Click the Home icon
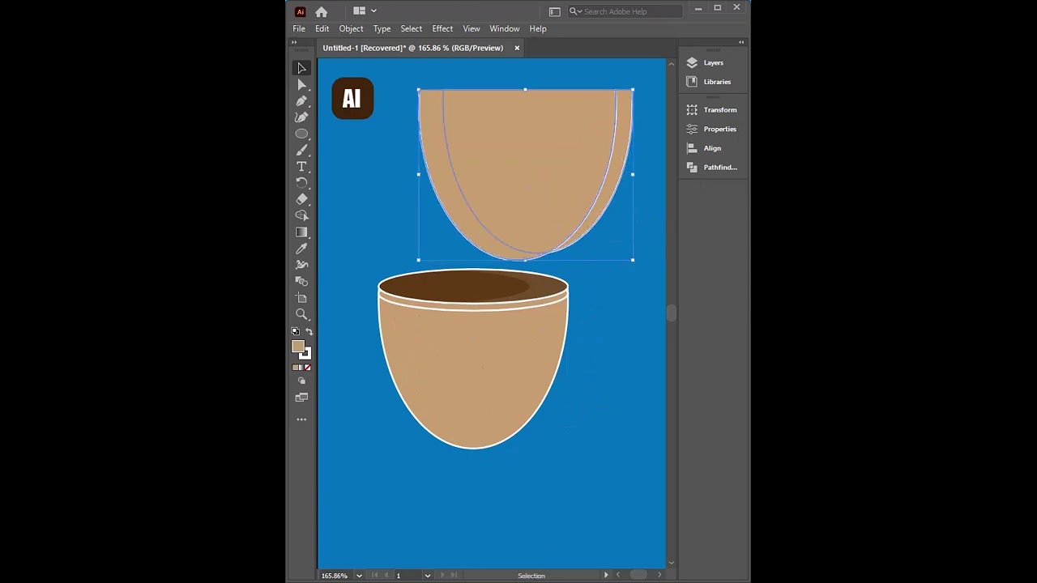 (x=322, y=11)
